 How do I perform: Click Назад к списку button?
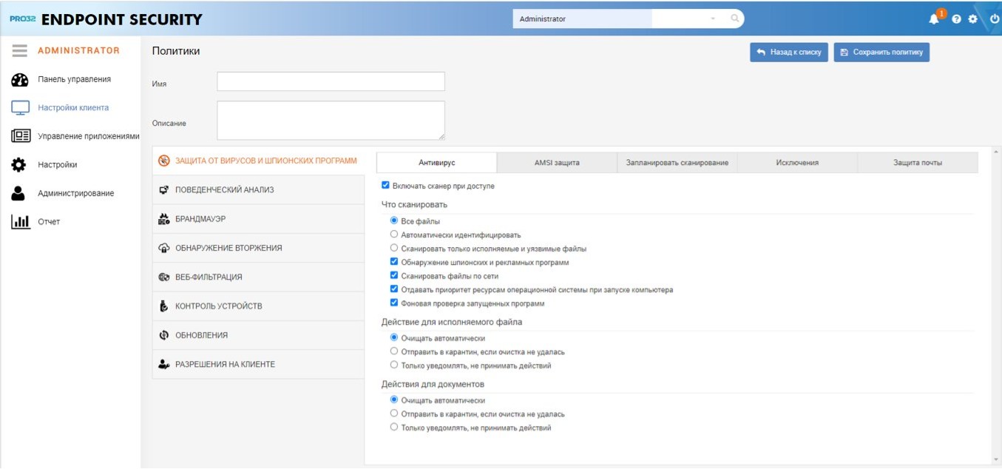[x=789, y=53]
